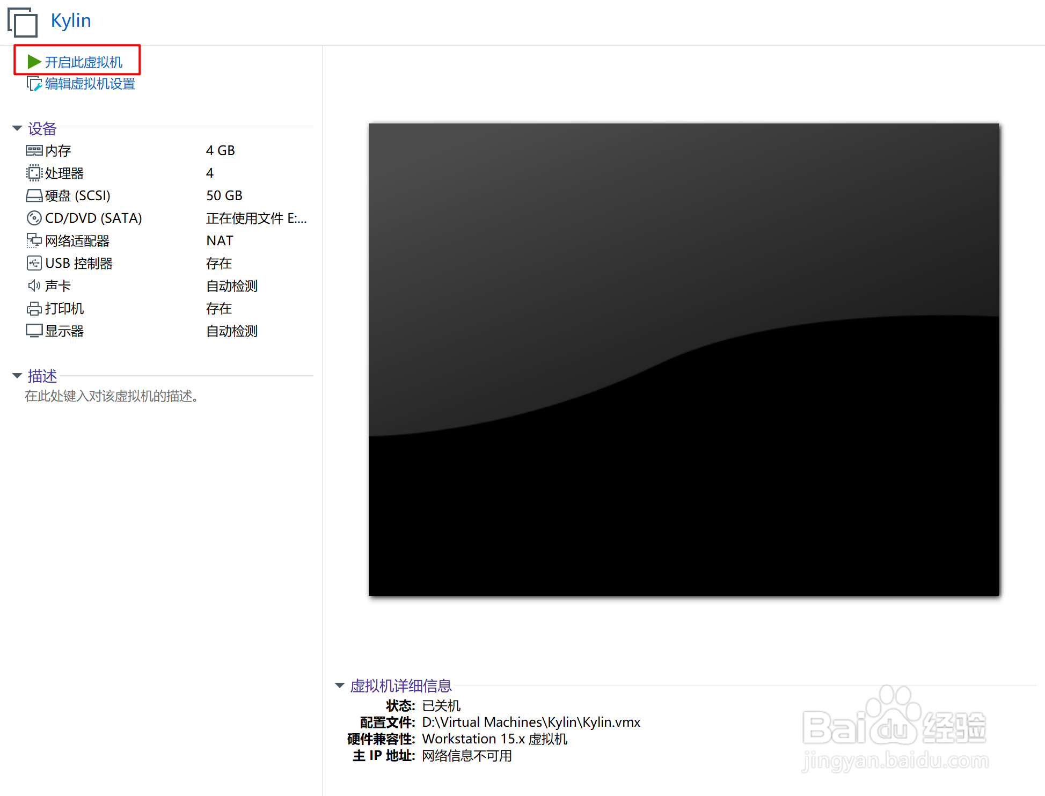
Task: Open 编辑虚拟机设置 link
Action: [x=90, y=84]
